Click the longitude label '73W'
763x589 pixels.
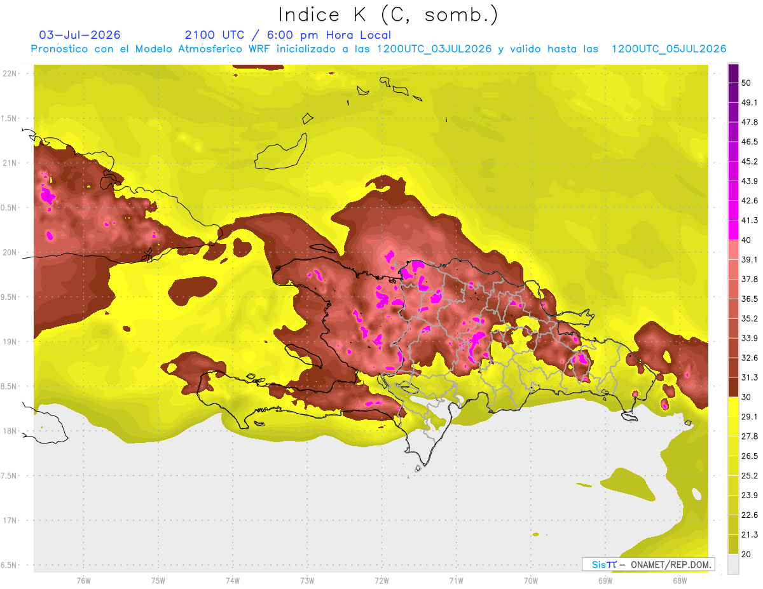click(307, 581)
